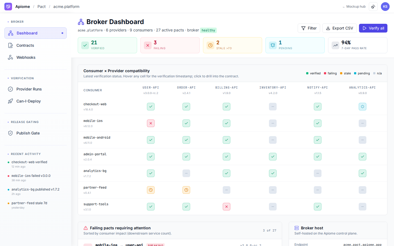Screen dimensions: 394x246
Task: Open Provider Runs page
Action: 36,89
